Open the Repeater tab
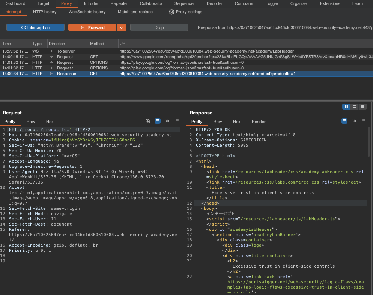Screen dimensions: 373x295 click(119, 4)
